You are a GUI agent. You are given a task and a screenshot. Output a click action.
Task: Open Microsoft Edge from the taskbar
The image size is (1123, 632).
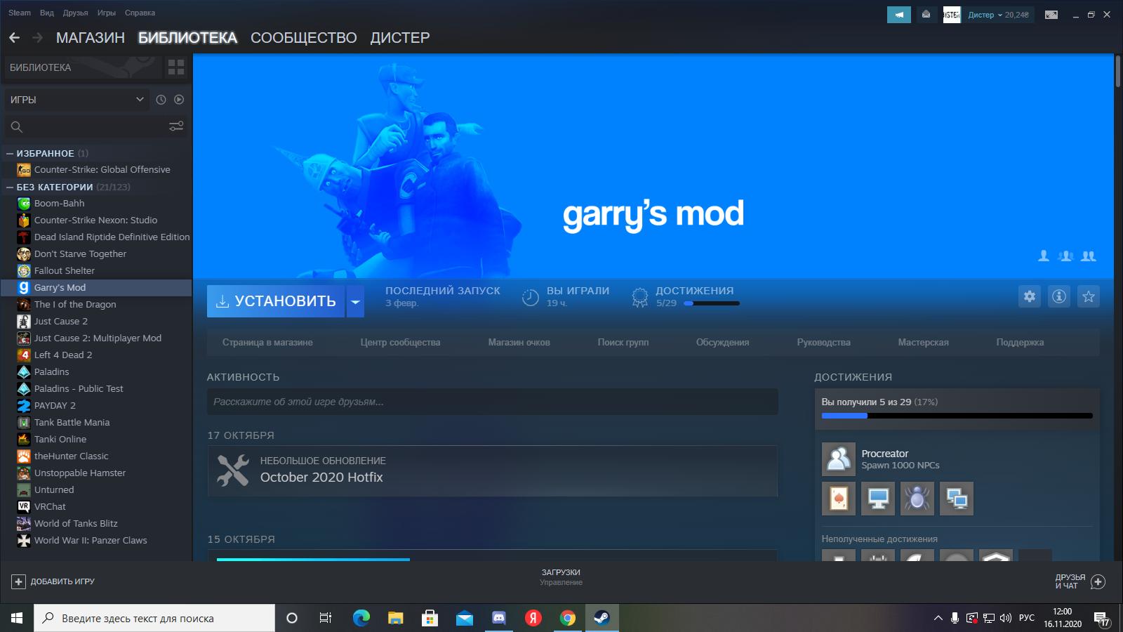click(361, 618)
